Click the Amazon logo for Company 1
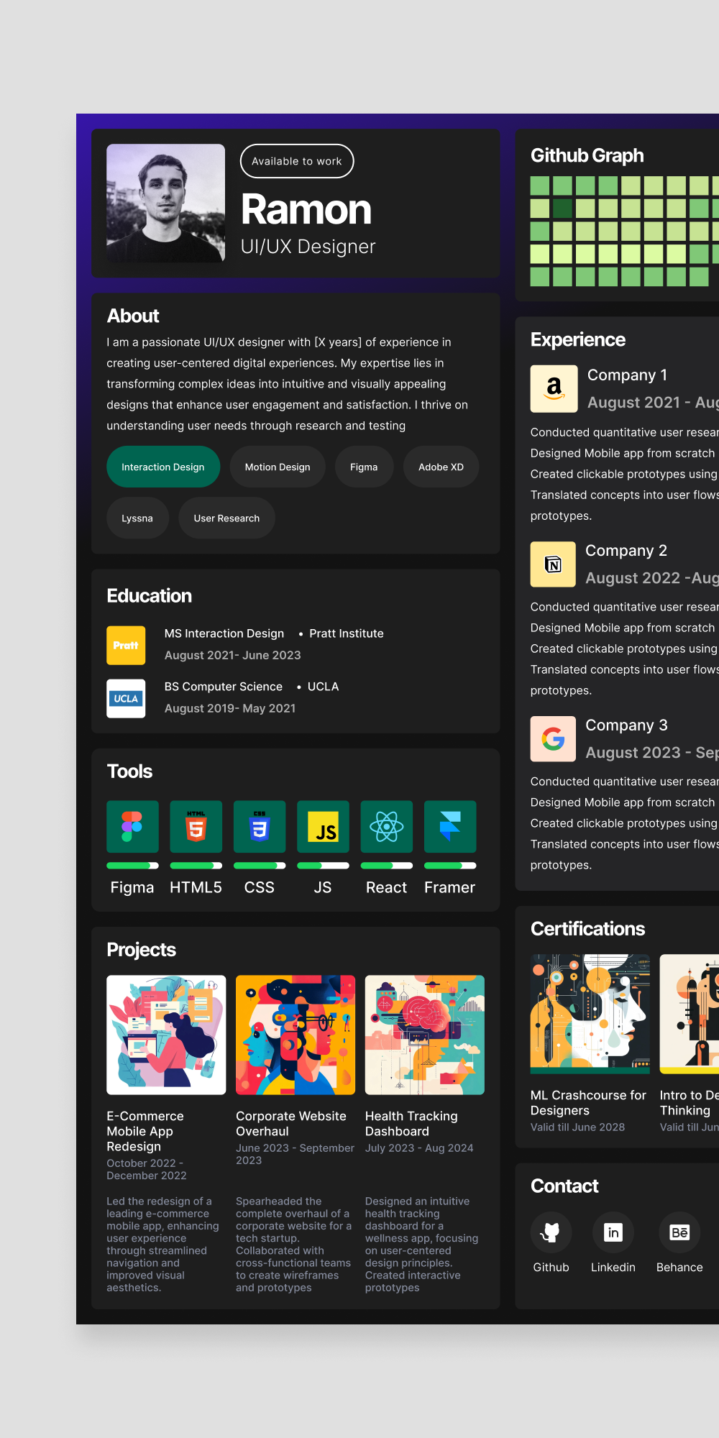This screenshot has height=1438, width=719. 554,388
